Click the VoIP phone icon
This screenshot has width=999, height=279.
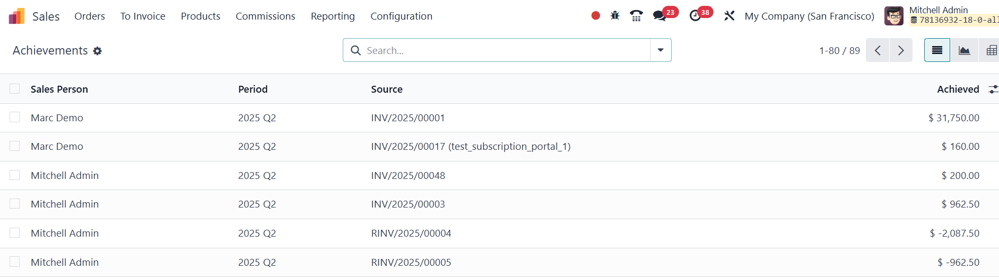point(636,16)
